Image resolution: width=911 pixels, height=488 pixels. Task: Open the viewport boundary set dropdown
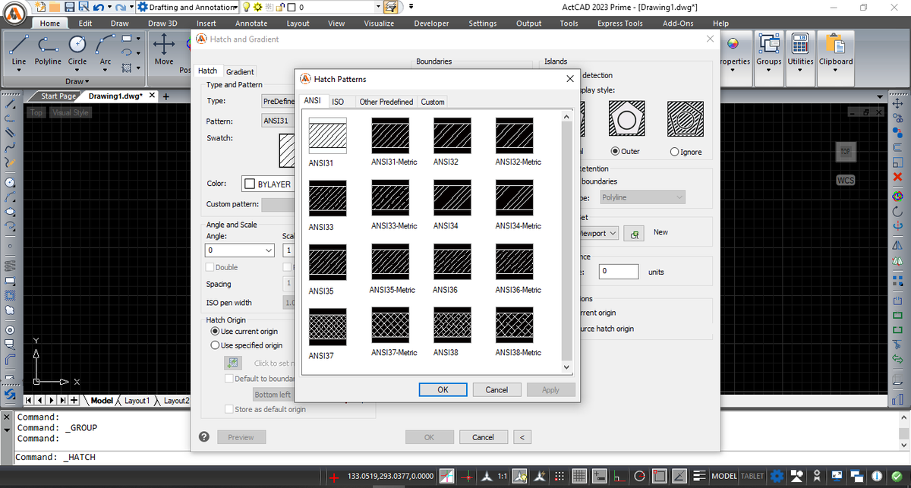[613, 233]
